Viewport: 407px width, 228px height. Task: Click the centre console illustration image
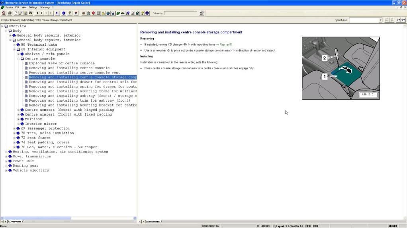pyautogui.click(x=340, y=68)
